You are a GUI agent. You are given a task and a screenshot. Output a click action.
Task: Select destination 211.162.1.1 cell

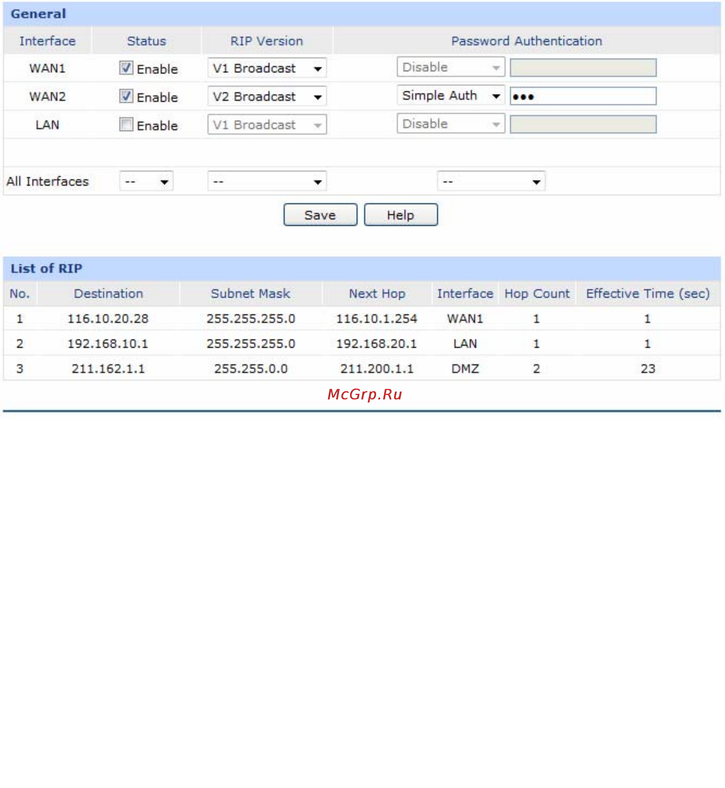pyautogui.click(x=108, y=369)
